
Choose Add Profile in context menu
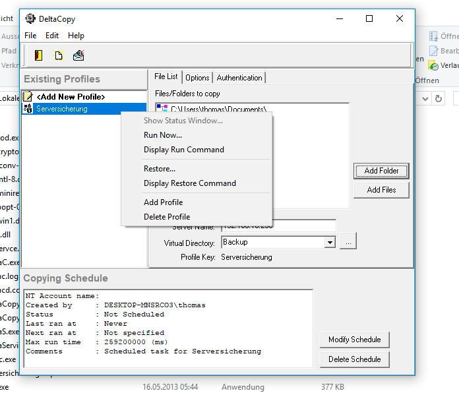click(x=197, y=202)
